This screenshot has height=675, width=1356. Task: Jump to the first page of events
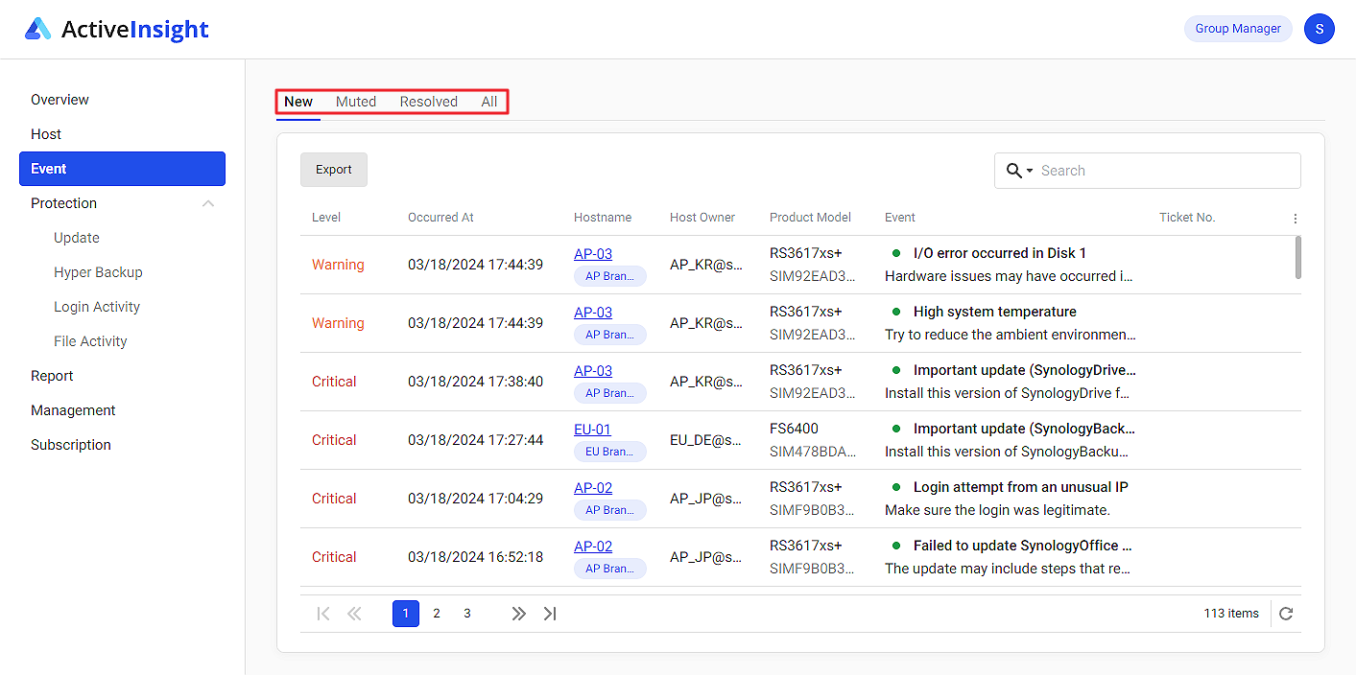pos(323,613)
